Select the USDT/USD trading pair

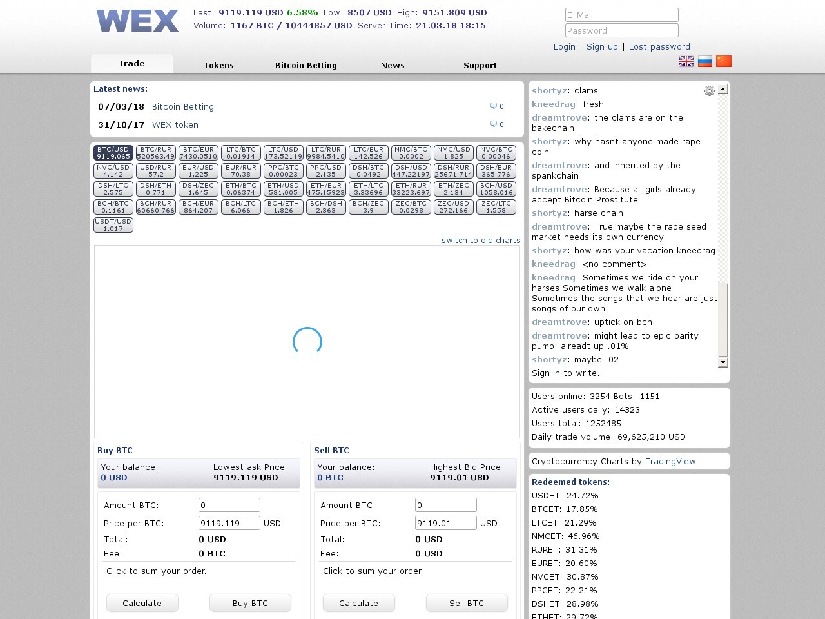point(113,224)
